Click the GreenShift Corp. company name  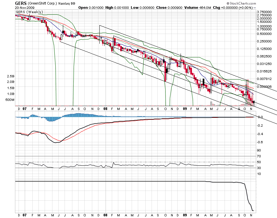[x=42, y=4]
